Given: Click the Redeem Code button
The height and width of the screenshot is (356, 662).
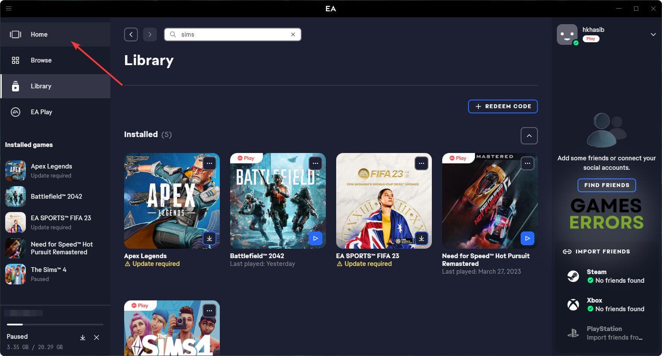Looking at the screenshot, I should 503,106.
